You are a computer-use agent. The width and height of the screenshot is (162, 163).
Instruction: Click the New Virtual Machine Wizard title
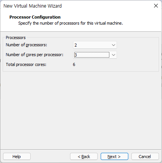pos(33,6)
